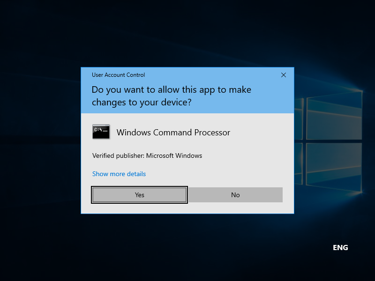Click Yes to allow the app

point(139,195)
